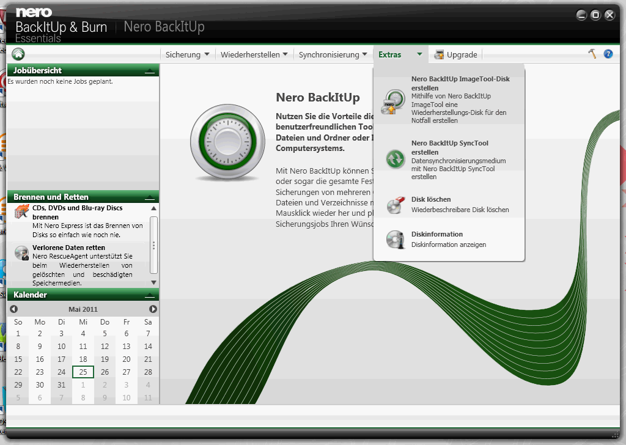Click the green SyncTool arrows icon
This screenshot has height=445, width=626.
pos(396,159)
